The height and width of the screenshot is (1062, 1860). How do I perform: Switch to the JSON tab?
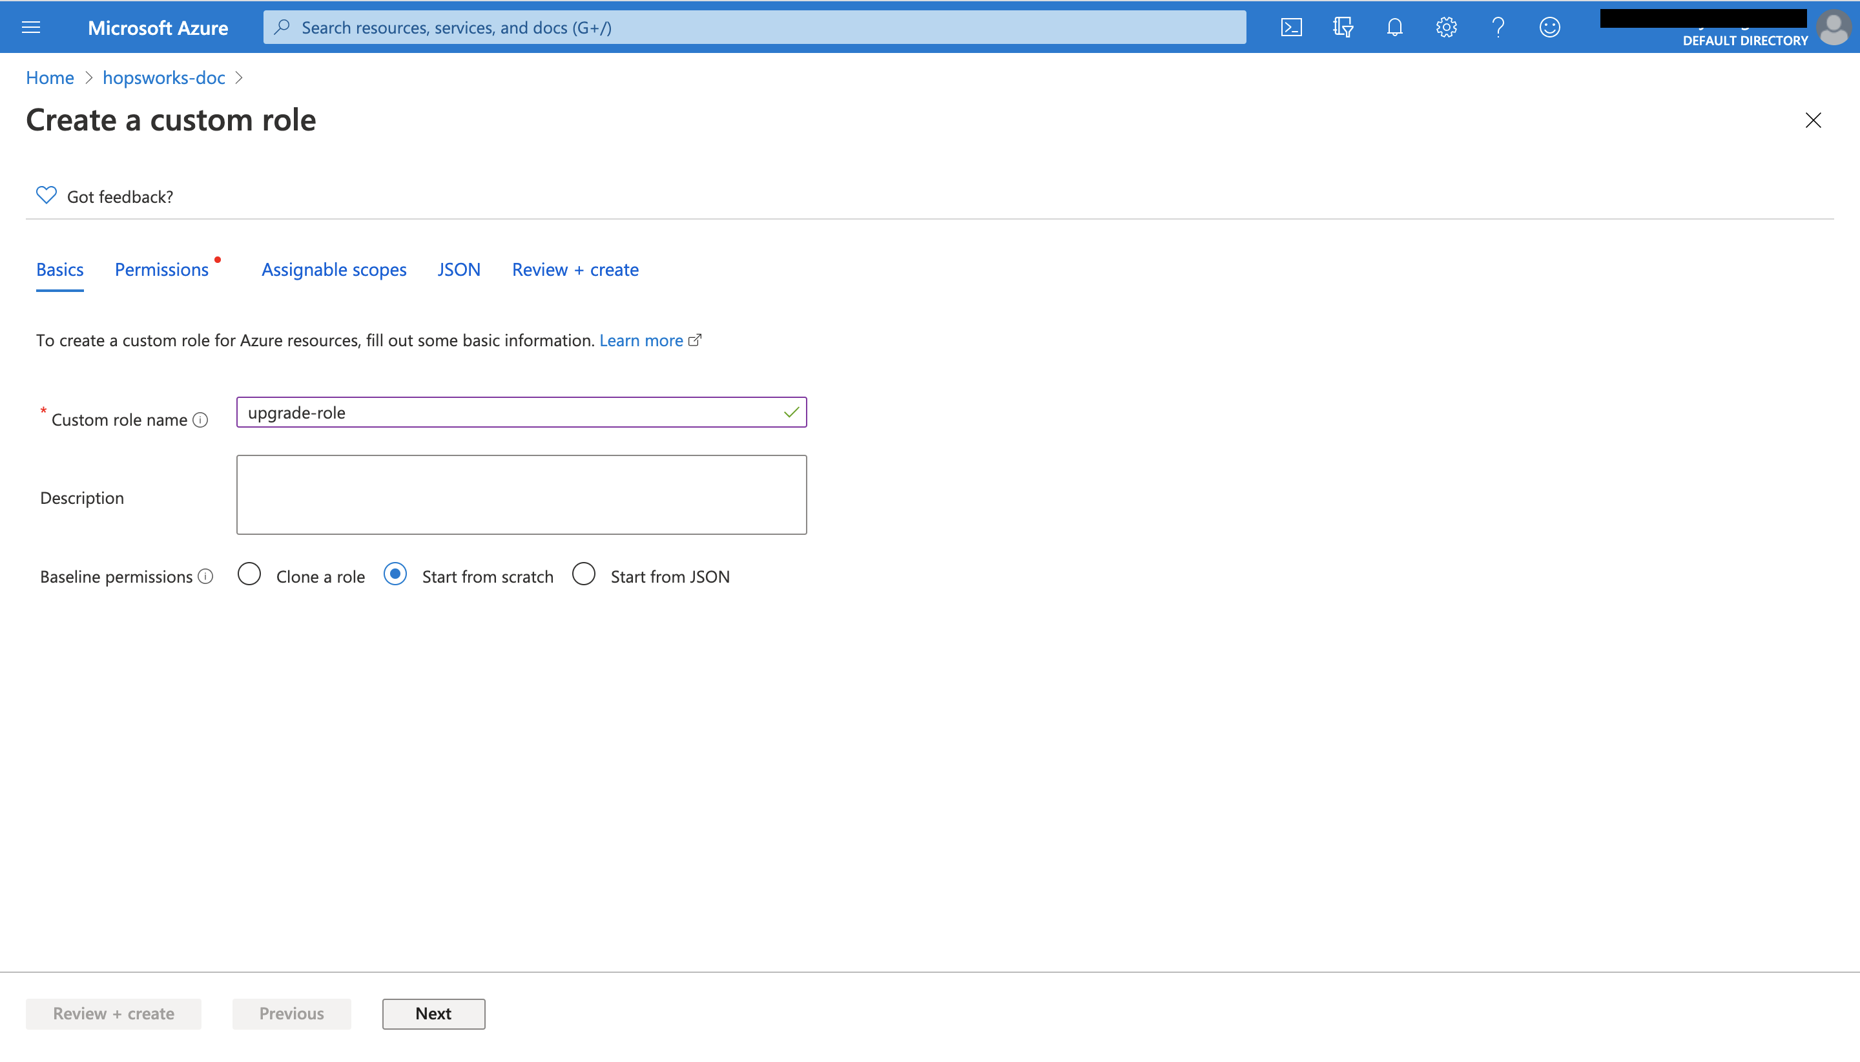tap(459, 269)
